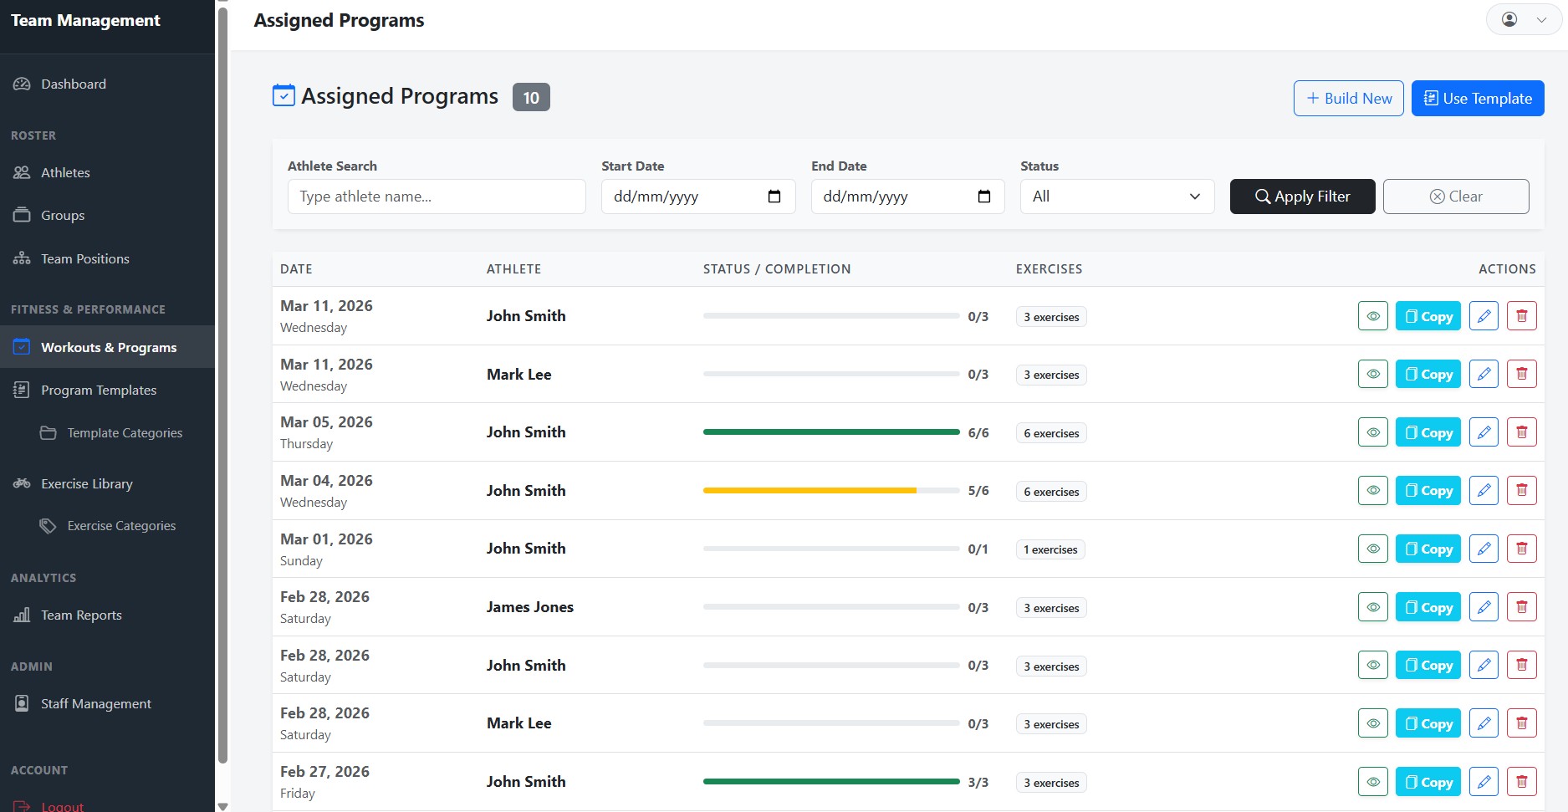
Task: Copy the Mar 04, 2026 program
Action: tap(1428, 490)
